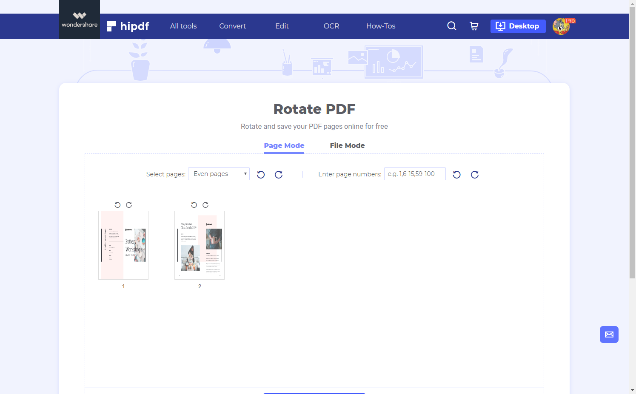Image resolution: width=636 pixels, height=394 pixels.
Task: Open the search magnifier icon
Action: (452, 26)
